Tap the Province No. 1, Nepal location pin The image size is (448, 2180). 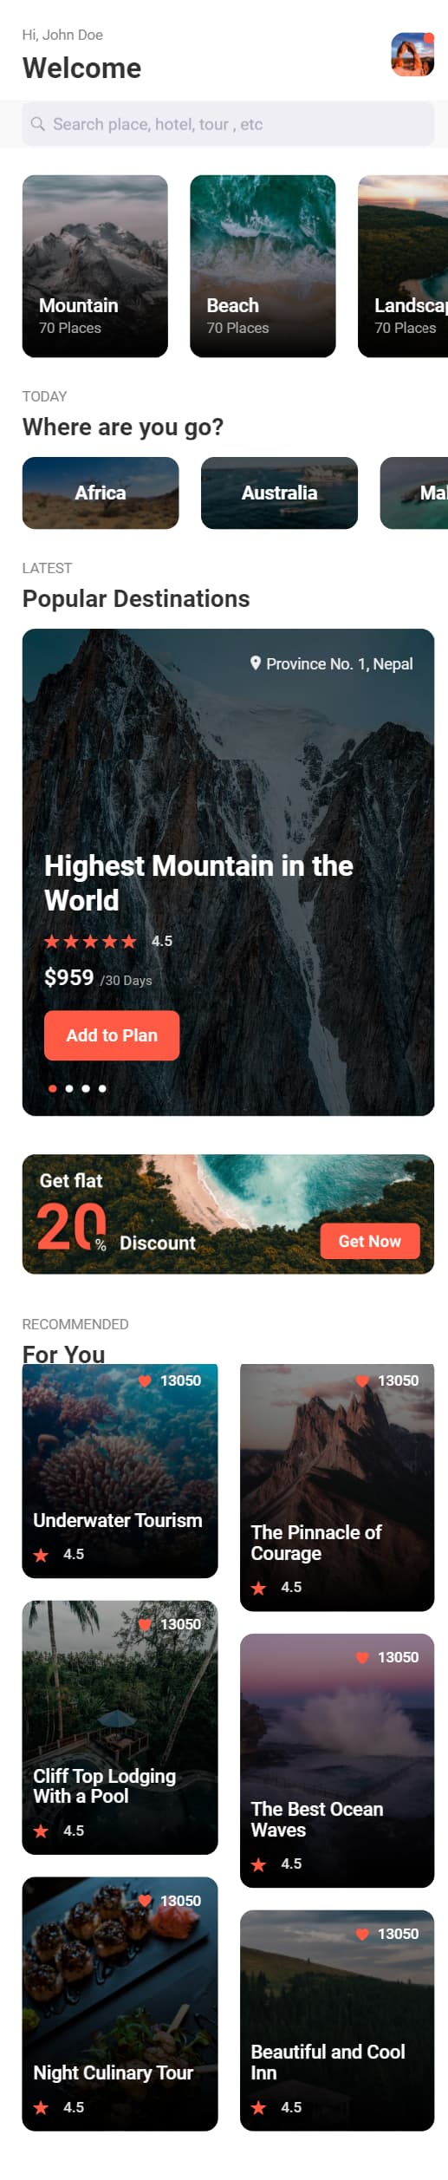pyautogui.click(x=256, y=663)
